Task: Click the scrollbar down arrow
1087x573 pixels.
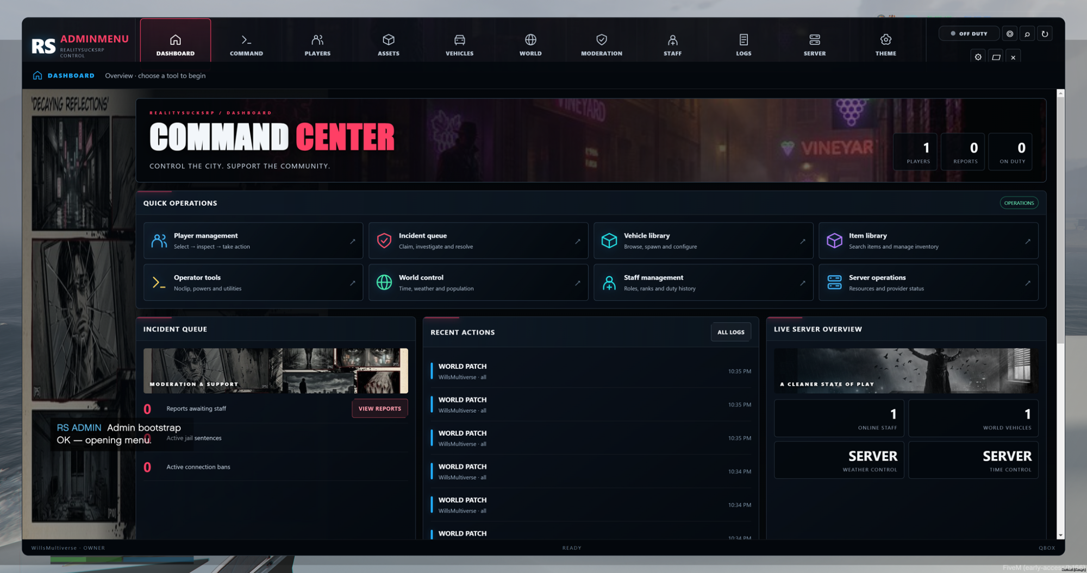Action: (x=1060, y=536)
